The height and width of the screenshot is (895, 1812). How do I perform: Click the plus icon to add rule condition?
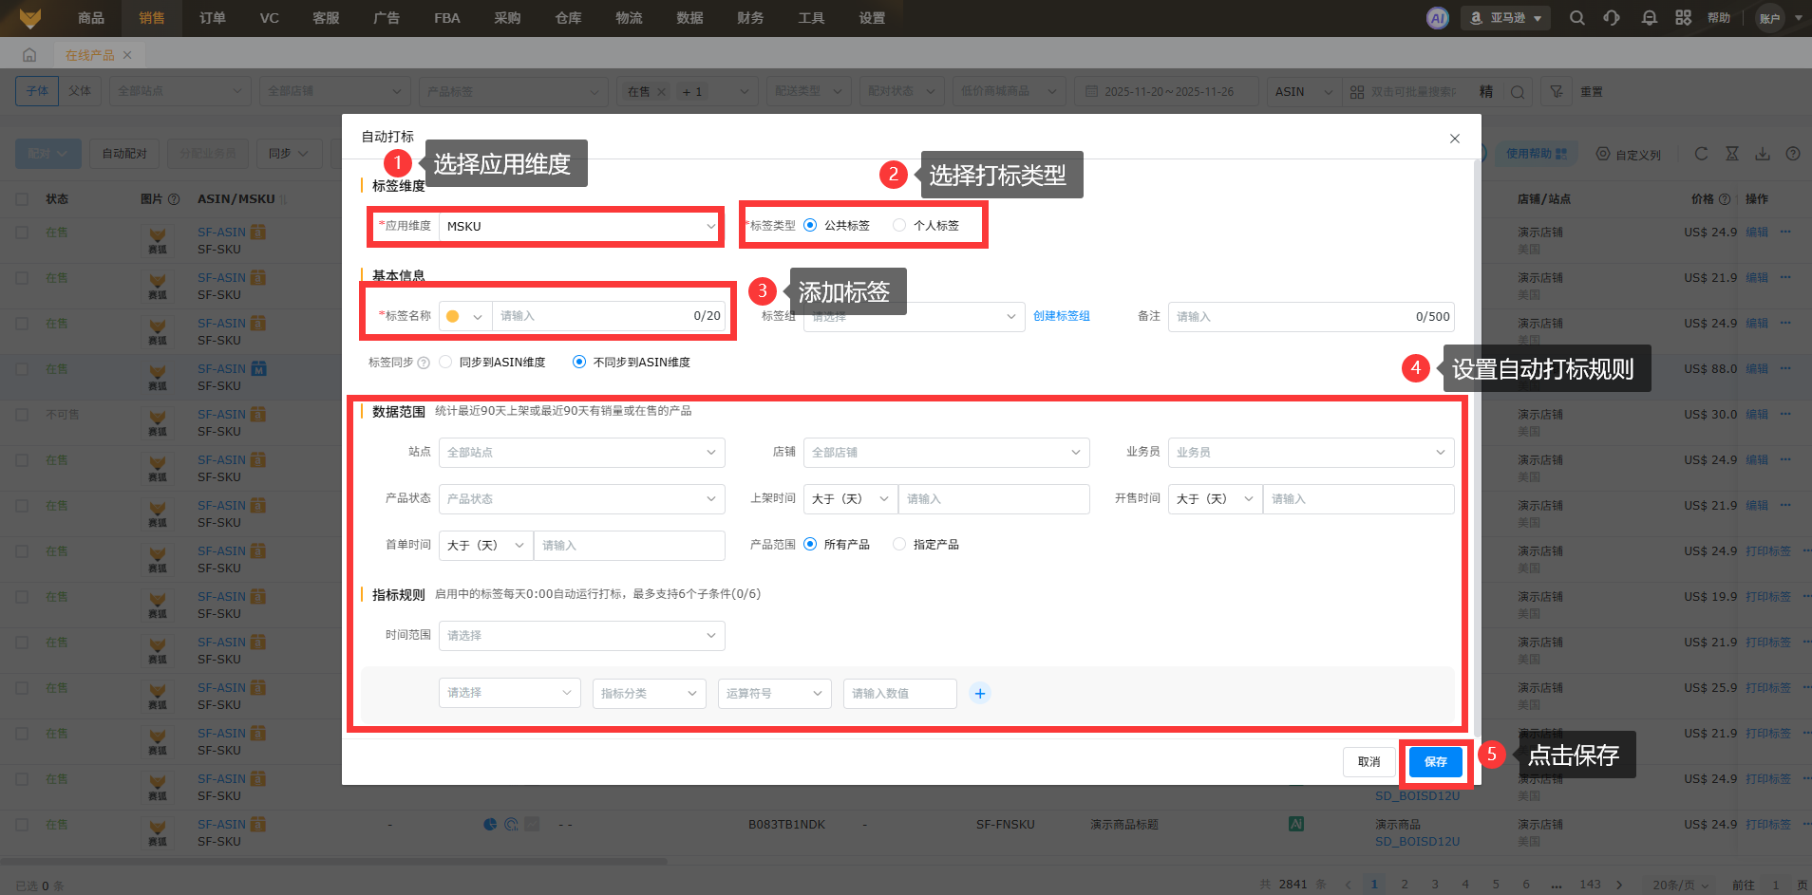[x=980, y=694]
